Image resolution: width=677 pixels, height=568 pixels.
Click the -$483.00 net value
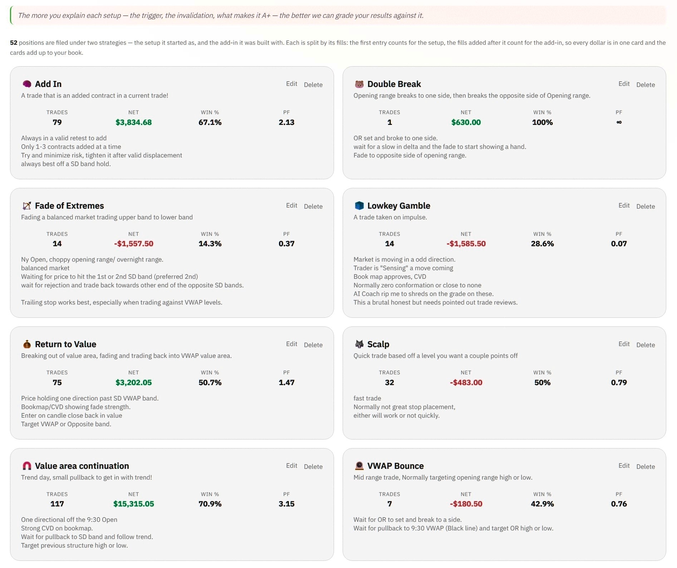pyautogui.click(x=466, y=383)
